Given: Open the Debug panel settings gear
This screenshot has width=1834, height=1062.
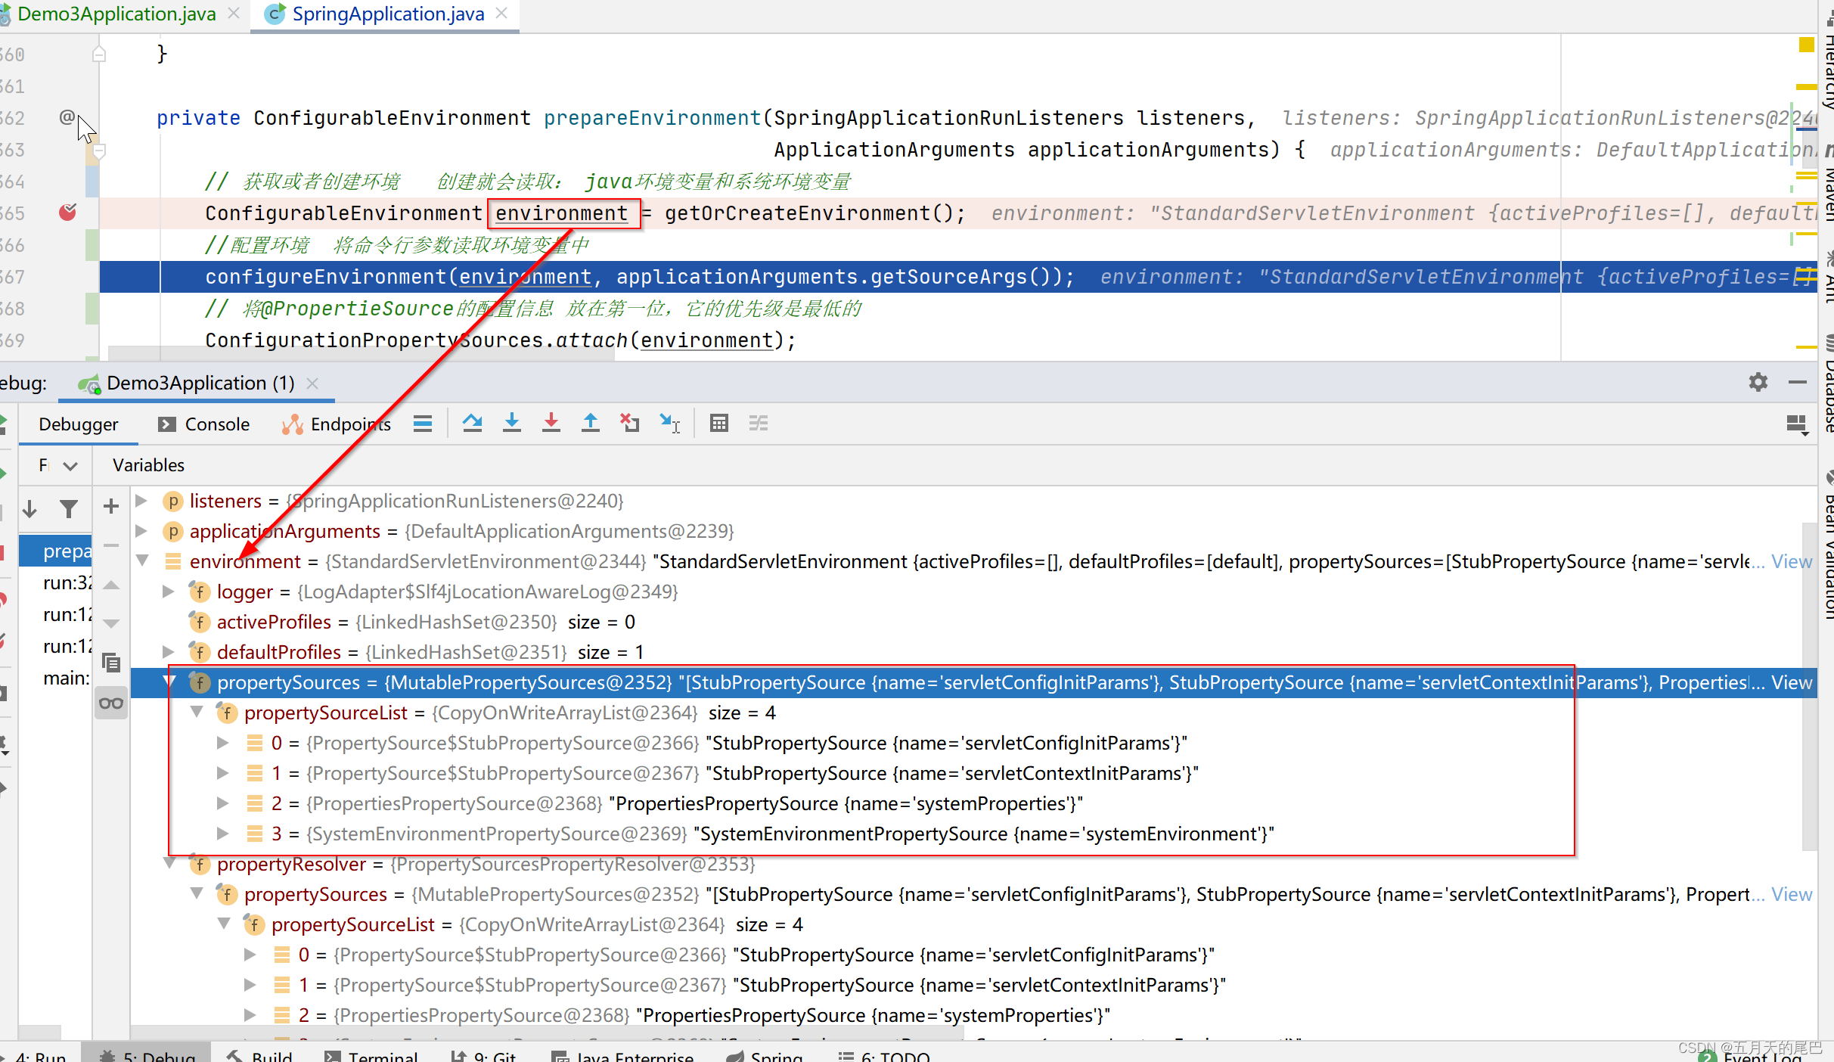Looking at the screenshot, I should pyautogui.click(x=1758, y=382).
